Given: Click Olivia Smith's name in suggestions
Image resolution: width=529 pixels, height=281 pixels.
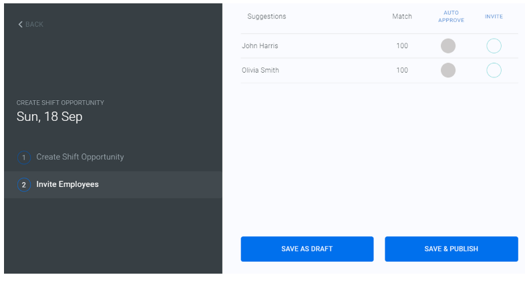Looking at the screenshot, I should click(x=260, y=70).
